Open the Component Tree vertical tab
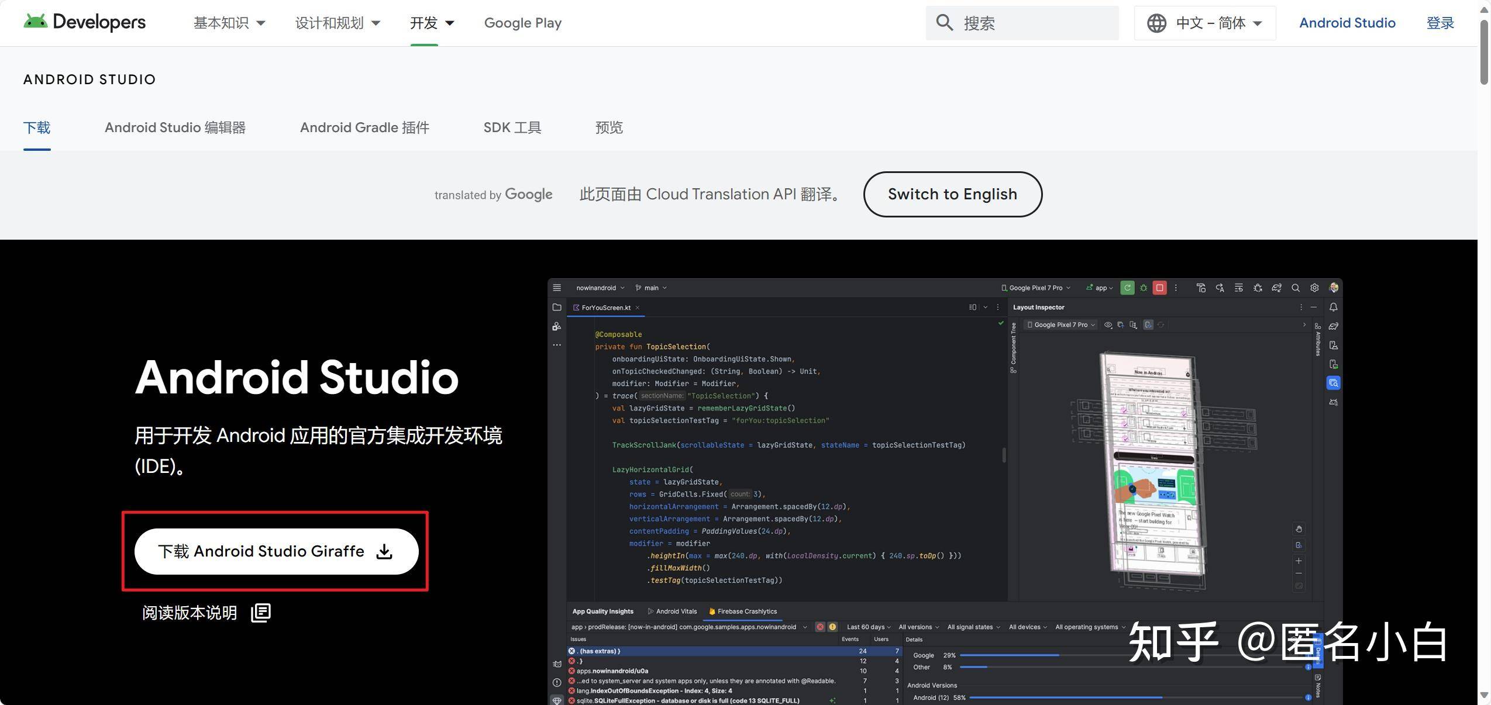The image size is (1491, 705). coord(1014,348)
